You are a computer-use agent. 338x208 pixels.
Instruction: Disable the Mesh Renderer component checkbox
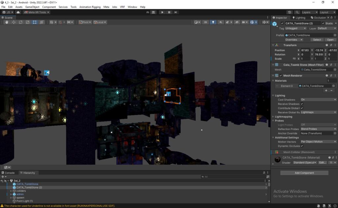point(281,76)
